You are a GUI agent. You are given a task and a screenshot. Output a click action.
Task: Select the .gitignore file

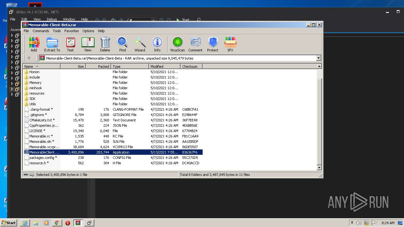point(38,115)
